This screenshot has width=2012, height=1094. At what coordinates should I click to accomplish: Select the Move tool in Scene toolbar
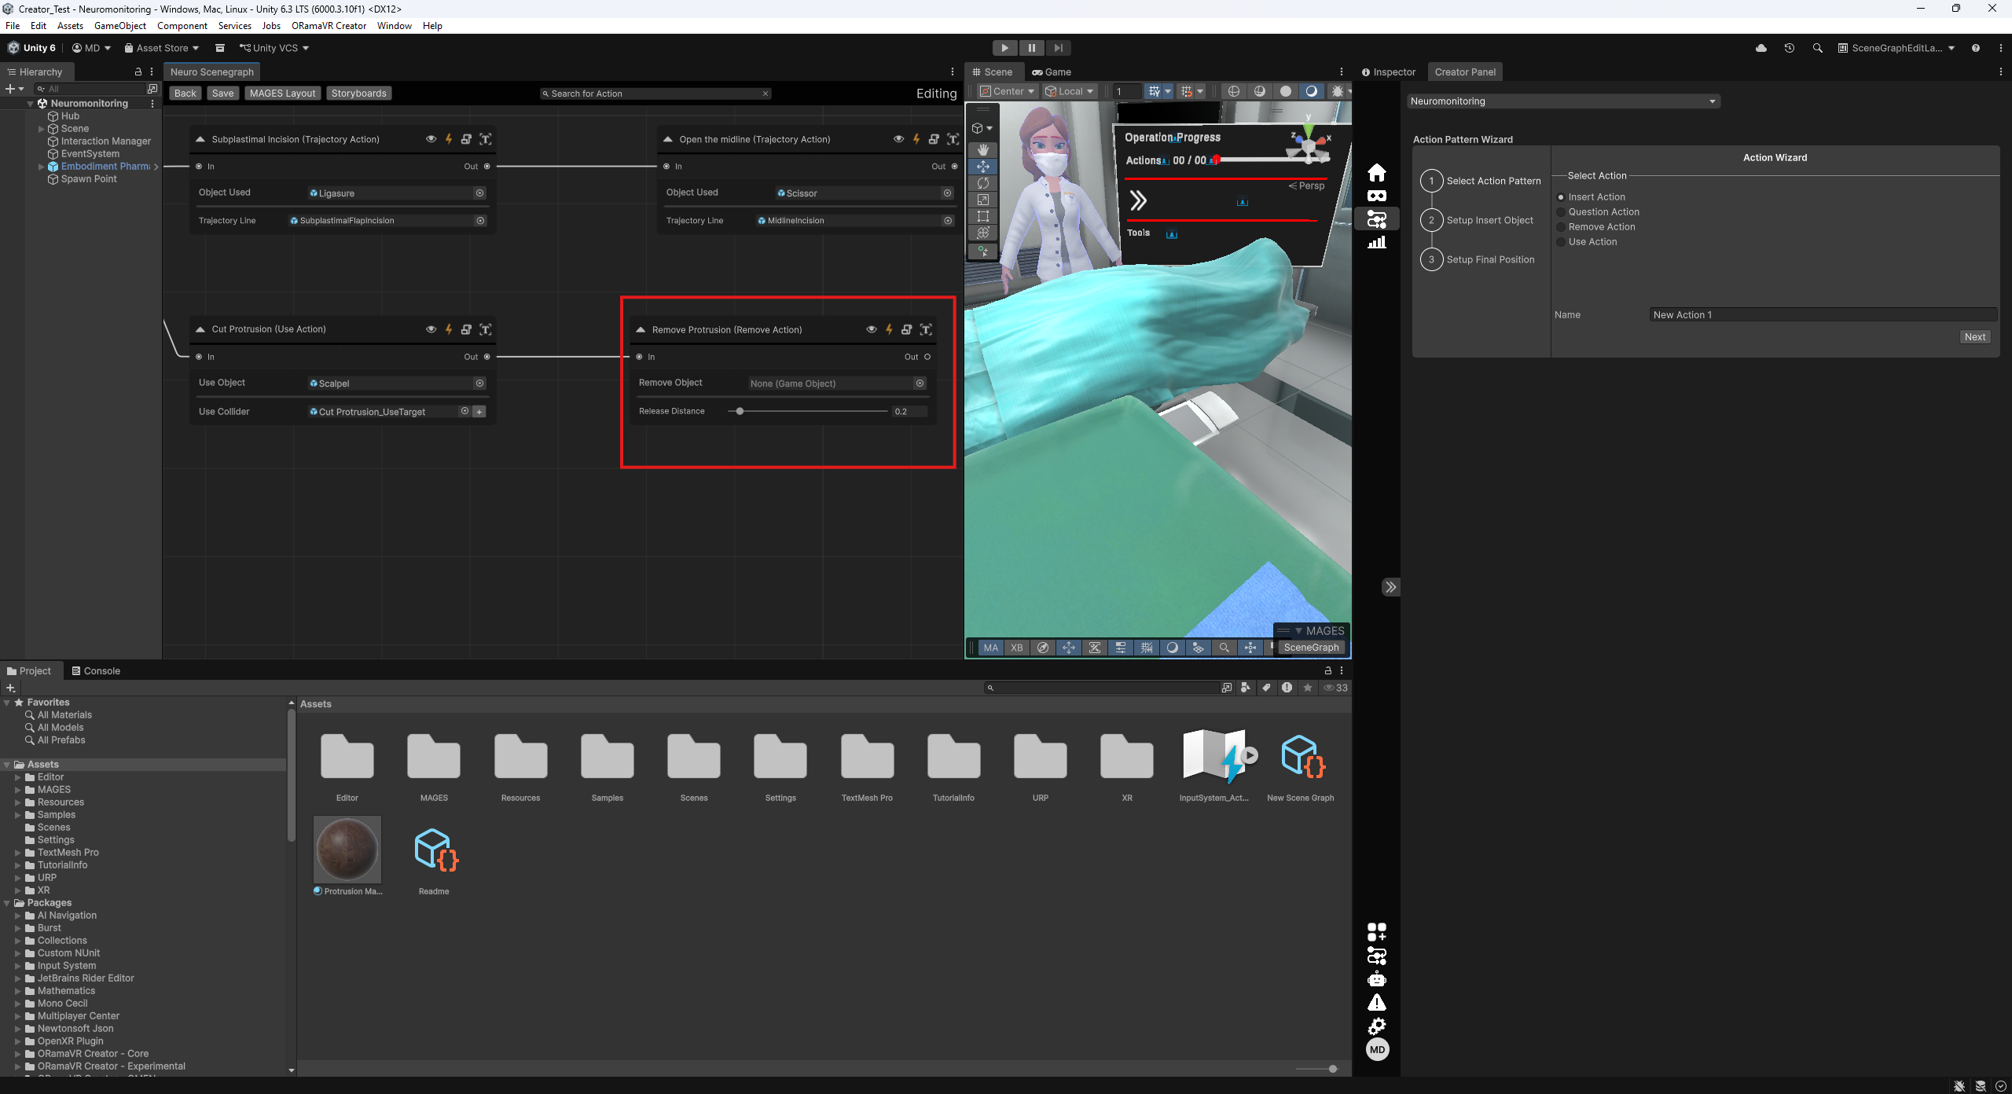pyautogui.click(x=982, y=167)
